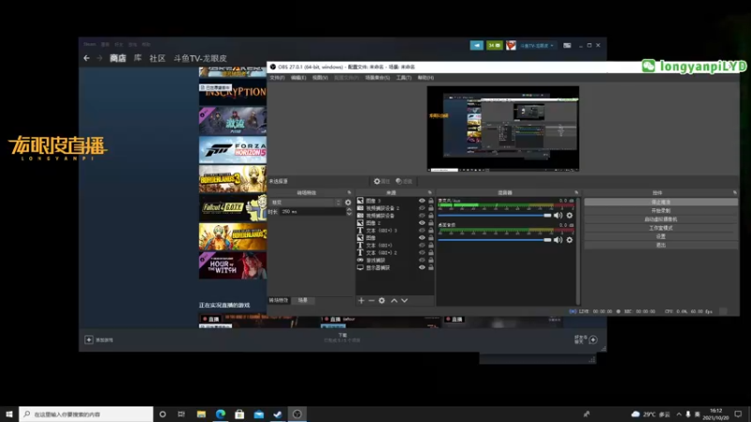Show the 视频捕获设备 2 source

421,208
